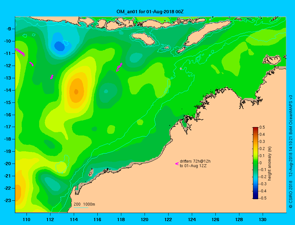Screen dimensions: 295x225
Task: Click the 'height anomaly (m)' colorbar label
Action: tap(269, 163)
